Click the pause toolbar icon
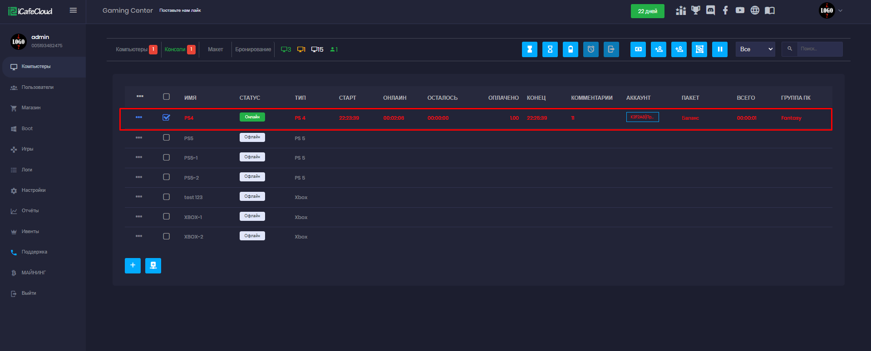The width and height of the screenshot is (871, 351). point(719,49)
